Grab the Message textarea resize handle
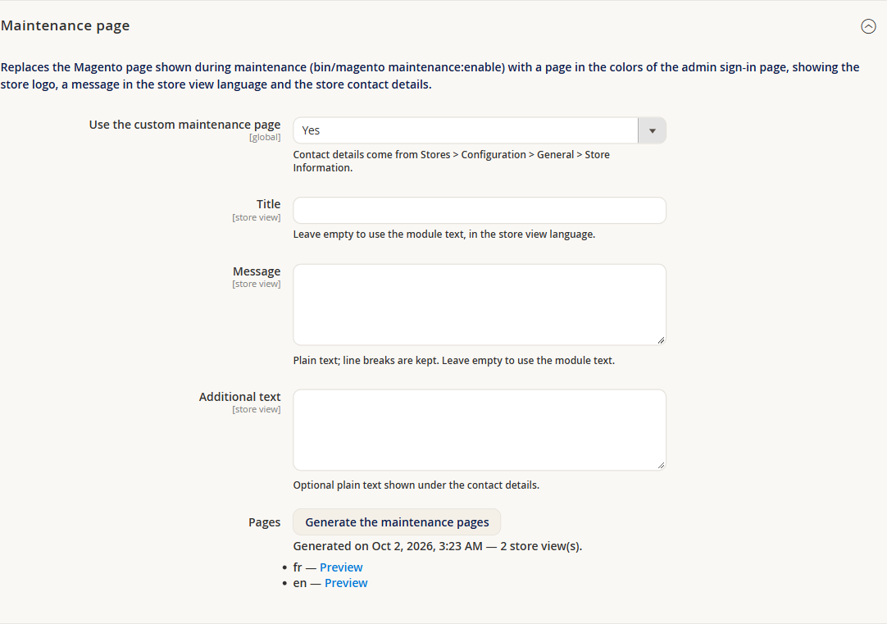Screen dimensions: 887x624 point(661,340)
